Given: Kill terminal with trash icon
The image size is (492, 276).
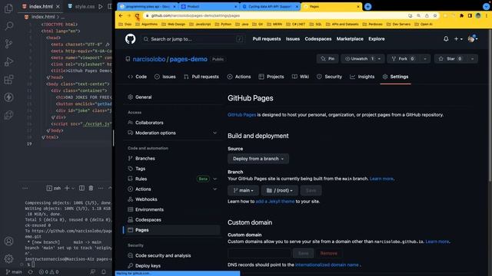Looking at the screenshot, I should (x=91, y=188).
